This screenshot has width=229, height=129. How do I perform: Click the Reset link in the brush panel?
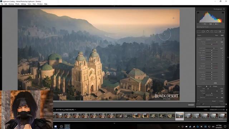tap(214, 101)
